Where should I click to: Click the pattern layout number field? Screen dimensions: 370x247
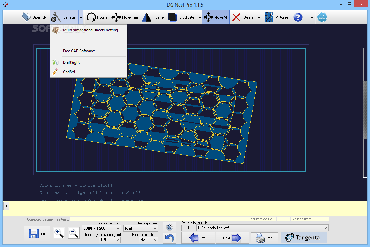pyautogui.click(x=188, y=228)
